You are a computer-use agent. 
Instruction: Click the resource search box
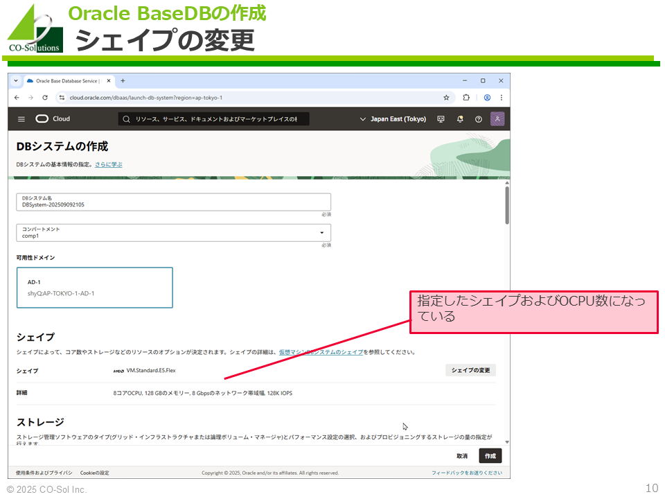[214, 119]
